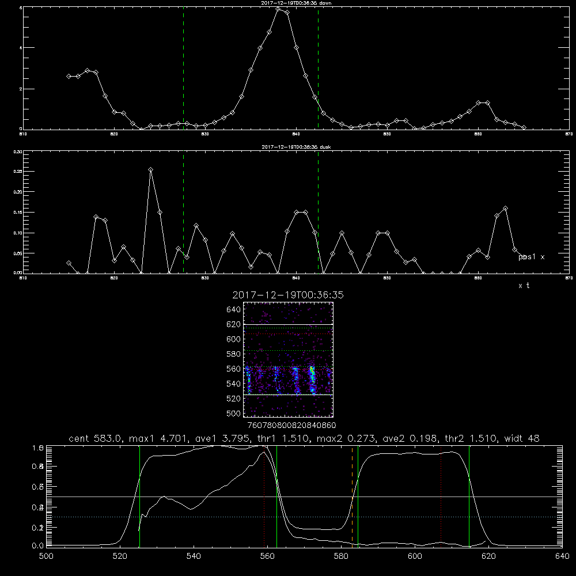Screen dimensions: 576x576
Task: Click the green solid line near 615 in bottom plot
Action: click(x=469, y=496)
